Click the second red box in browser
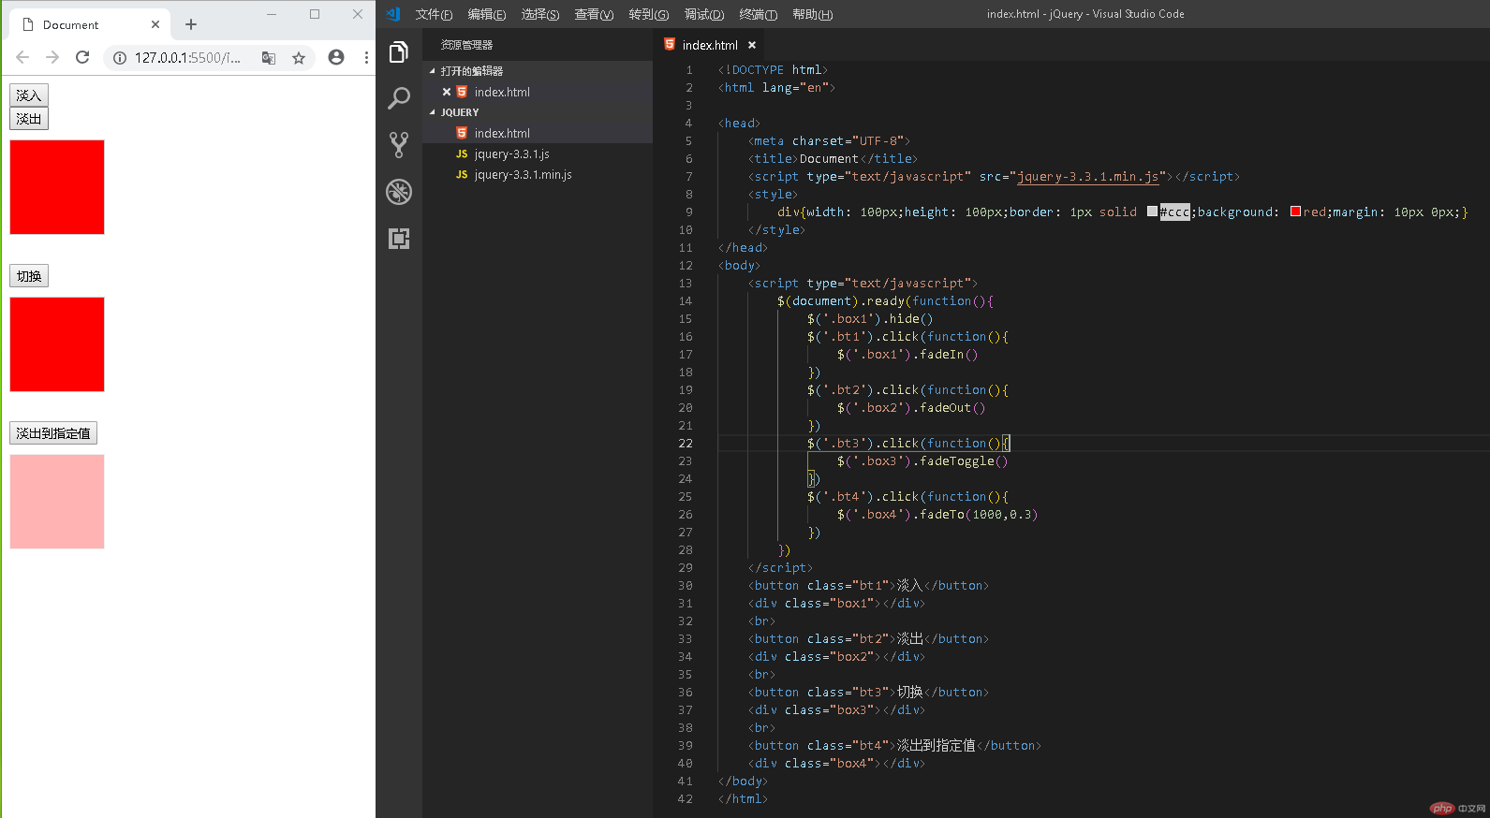Image resolution: width=1490 pixels, height=818 pixels. 57,344
